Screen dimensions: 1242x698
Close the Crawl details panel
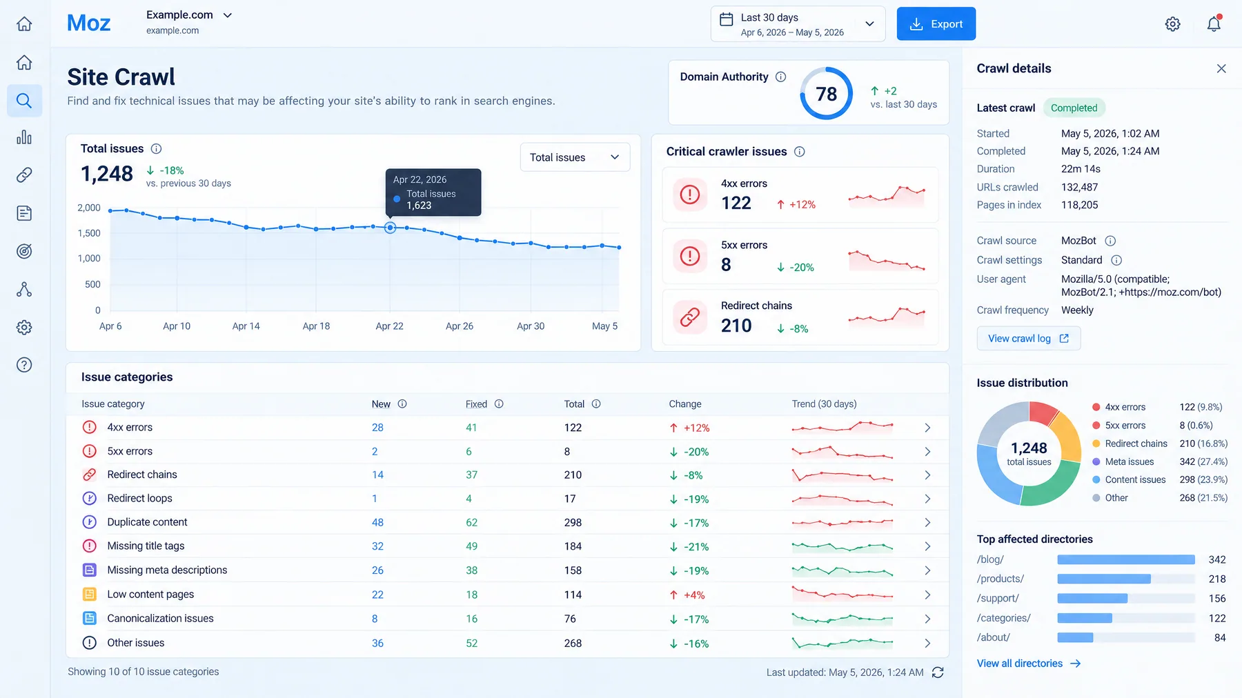[x=1221, y=69]
